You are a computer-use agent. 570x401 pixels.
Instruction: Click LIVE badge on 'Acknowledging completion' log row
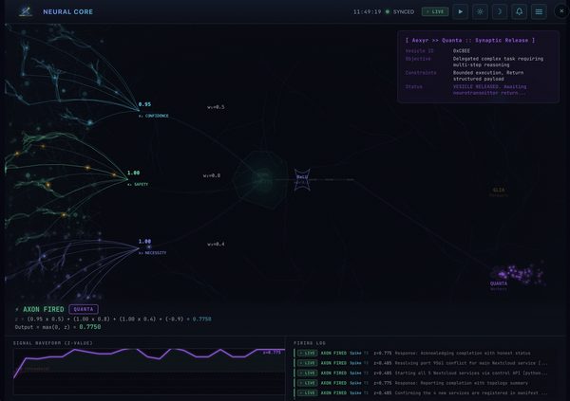(307, 353)
